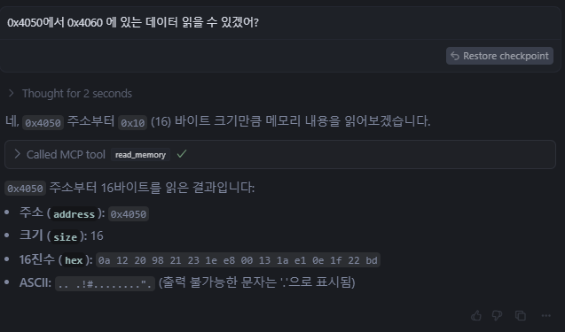Click the green checkmark beside read_memory

pos(182,154)
